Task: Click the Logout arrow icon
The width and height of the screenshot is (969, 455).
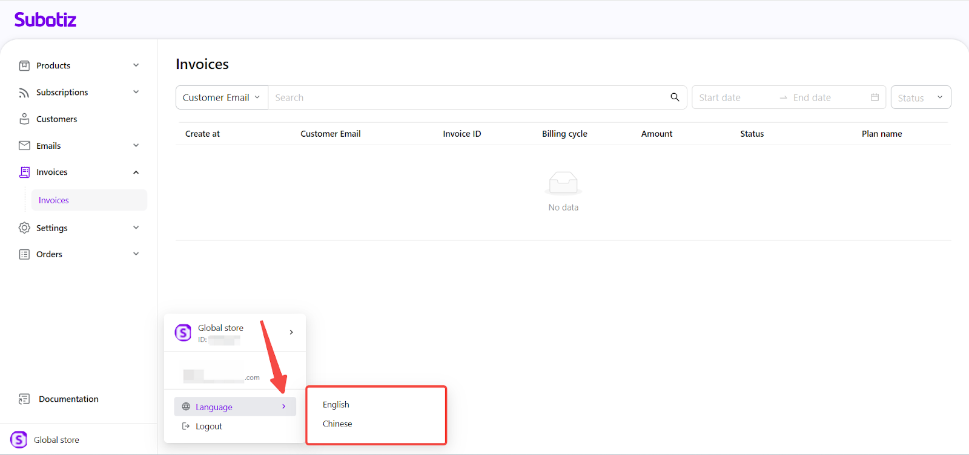Action: click(186, 427)
